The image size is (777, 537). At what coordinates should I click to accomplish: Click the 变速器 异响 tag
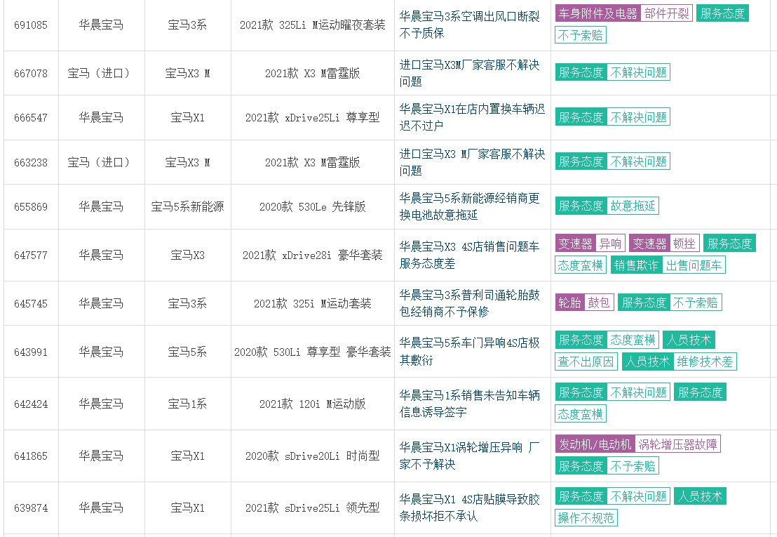tap(590, 244)
